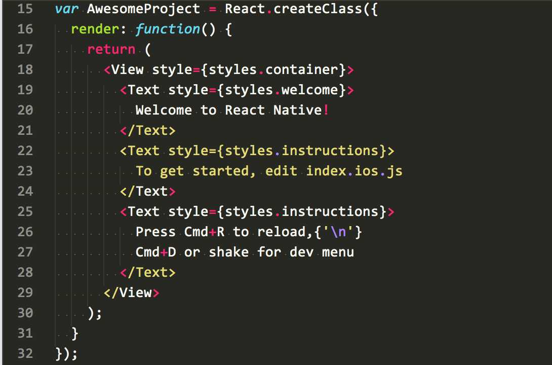Click closing Text tag on line 21
The image size is (552, 365).
(x=147, y=130)
